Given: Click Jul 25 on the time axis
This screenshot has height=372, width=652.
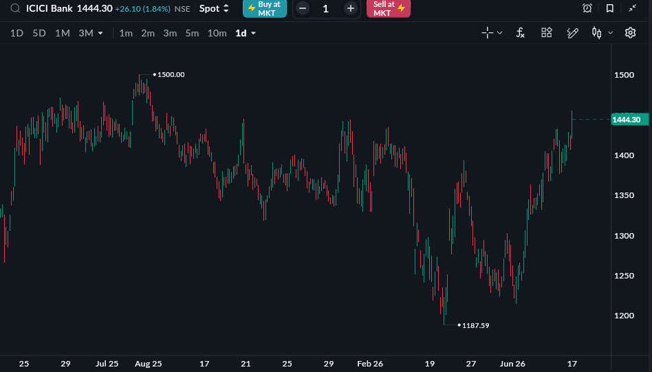Looking at the screenshot, I should pyautogui.click(x=107, y=364).
